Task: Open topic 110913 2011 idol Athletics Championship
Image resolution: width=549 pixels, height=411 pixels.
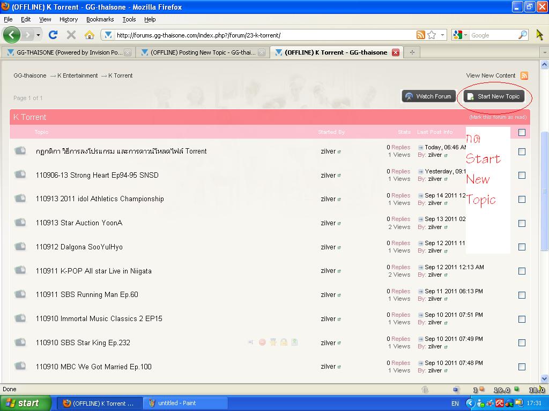Action: click(100, 199)
